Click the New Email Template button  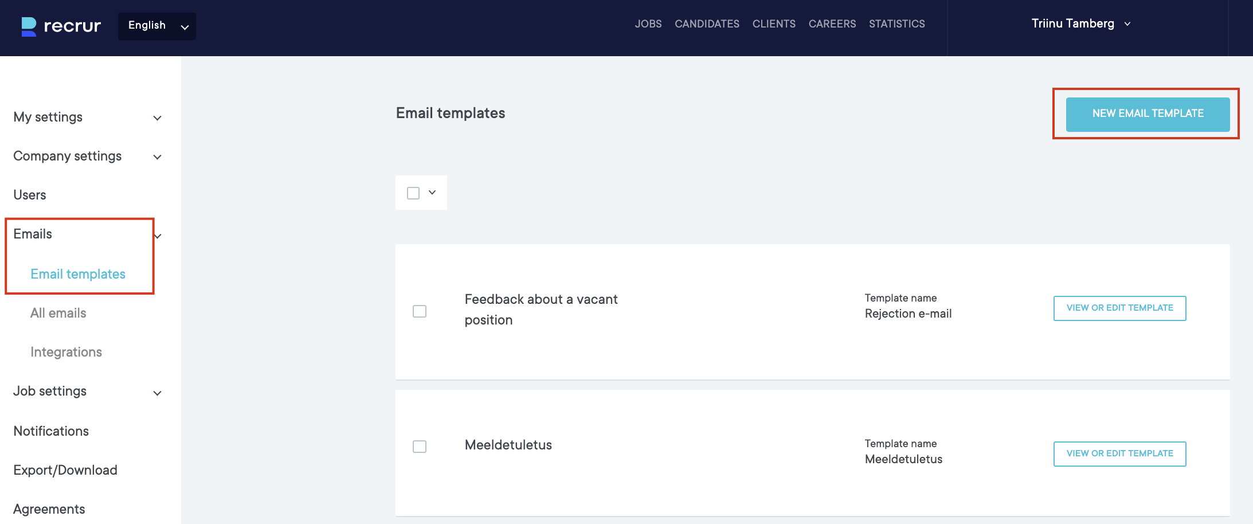pyautogui.click(x=1148, y=114)
